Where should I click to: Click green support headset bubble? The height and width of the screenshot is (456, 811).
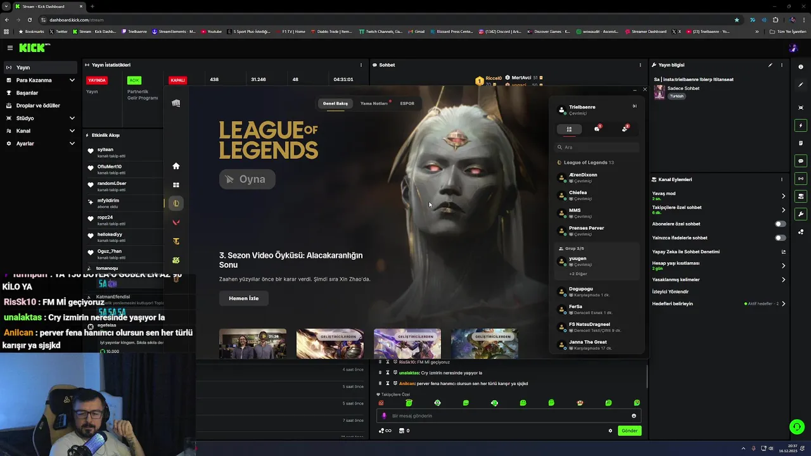pos(797,427)
